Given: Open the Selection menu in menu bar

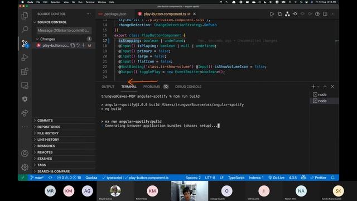Looking at the screenshot, I should [55, 2].
